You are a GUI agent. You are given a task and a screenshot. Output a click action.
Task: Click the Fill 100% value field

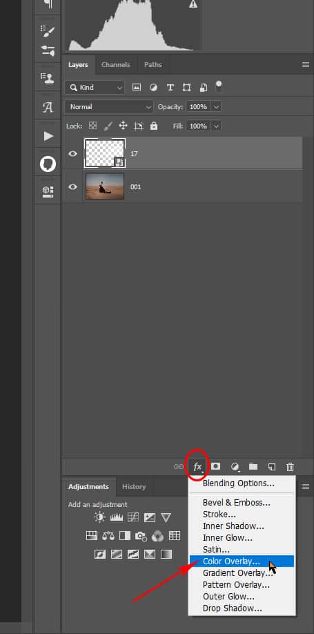point(199,126)
